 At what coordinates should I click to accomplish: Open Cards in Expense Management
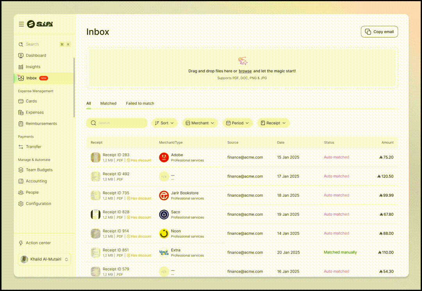[x=21, y=101]
